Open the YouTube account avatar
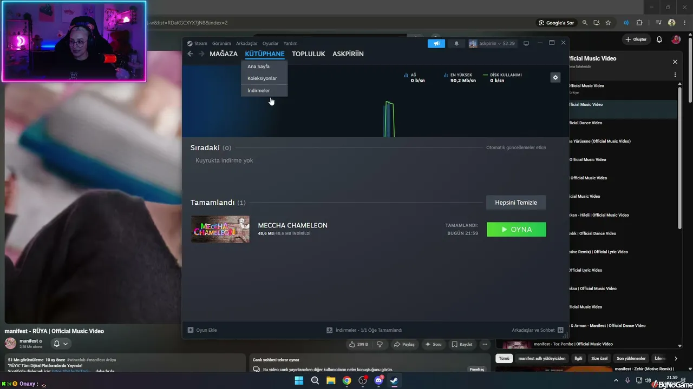The height and width of the screenshot is (389, 693). pos(676,39)
